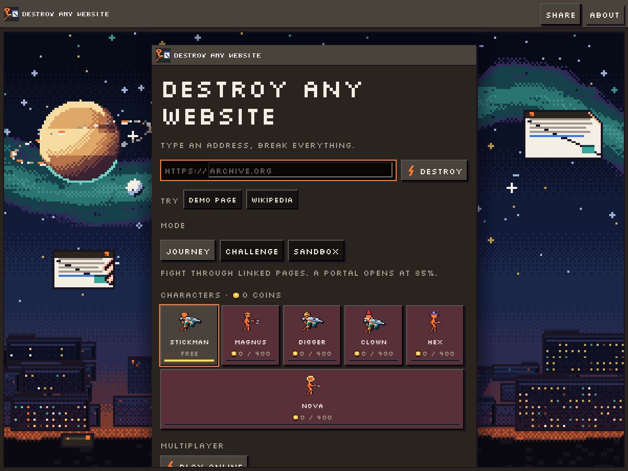Image resolution: width=628 pixels, height=471 pixels.
Task: Click the "Type an address, break everything." text
Action: 257,145
